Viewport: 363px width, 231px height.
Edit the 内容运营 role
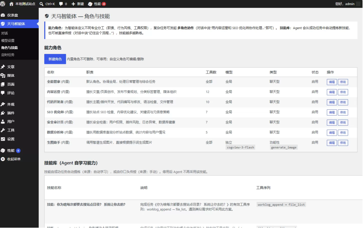coord(332,92)
